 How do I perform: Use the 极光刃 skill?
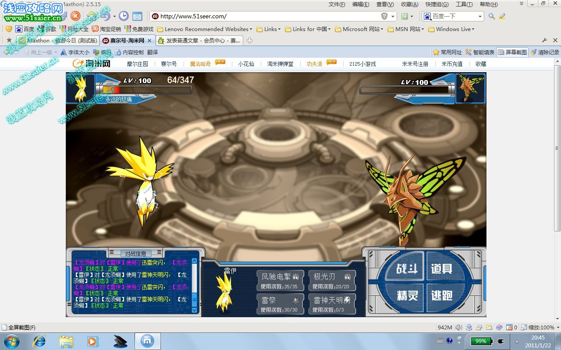pos(332,280)
